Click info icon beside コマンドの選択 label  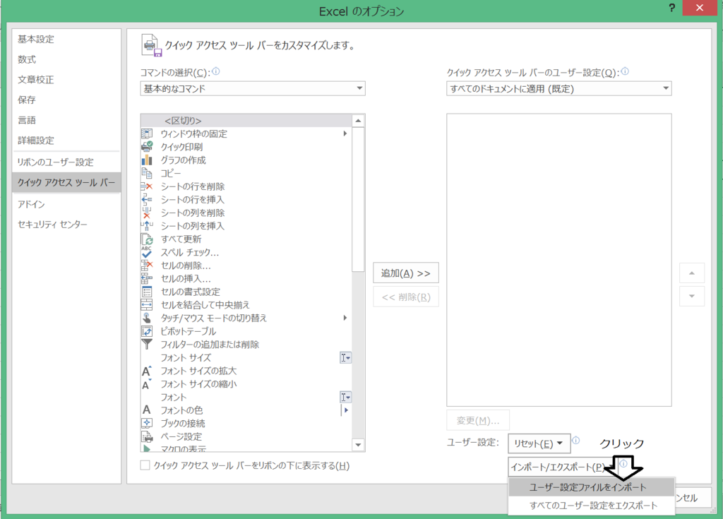(216, 71)
